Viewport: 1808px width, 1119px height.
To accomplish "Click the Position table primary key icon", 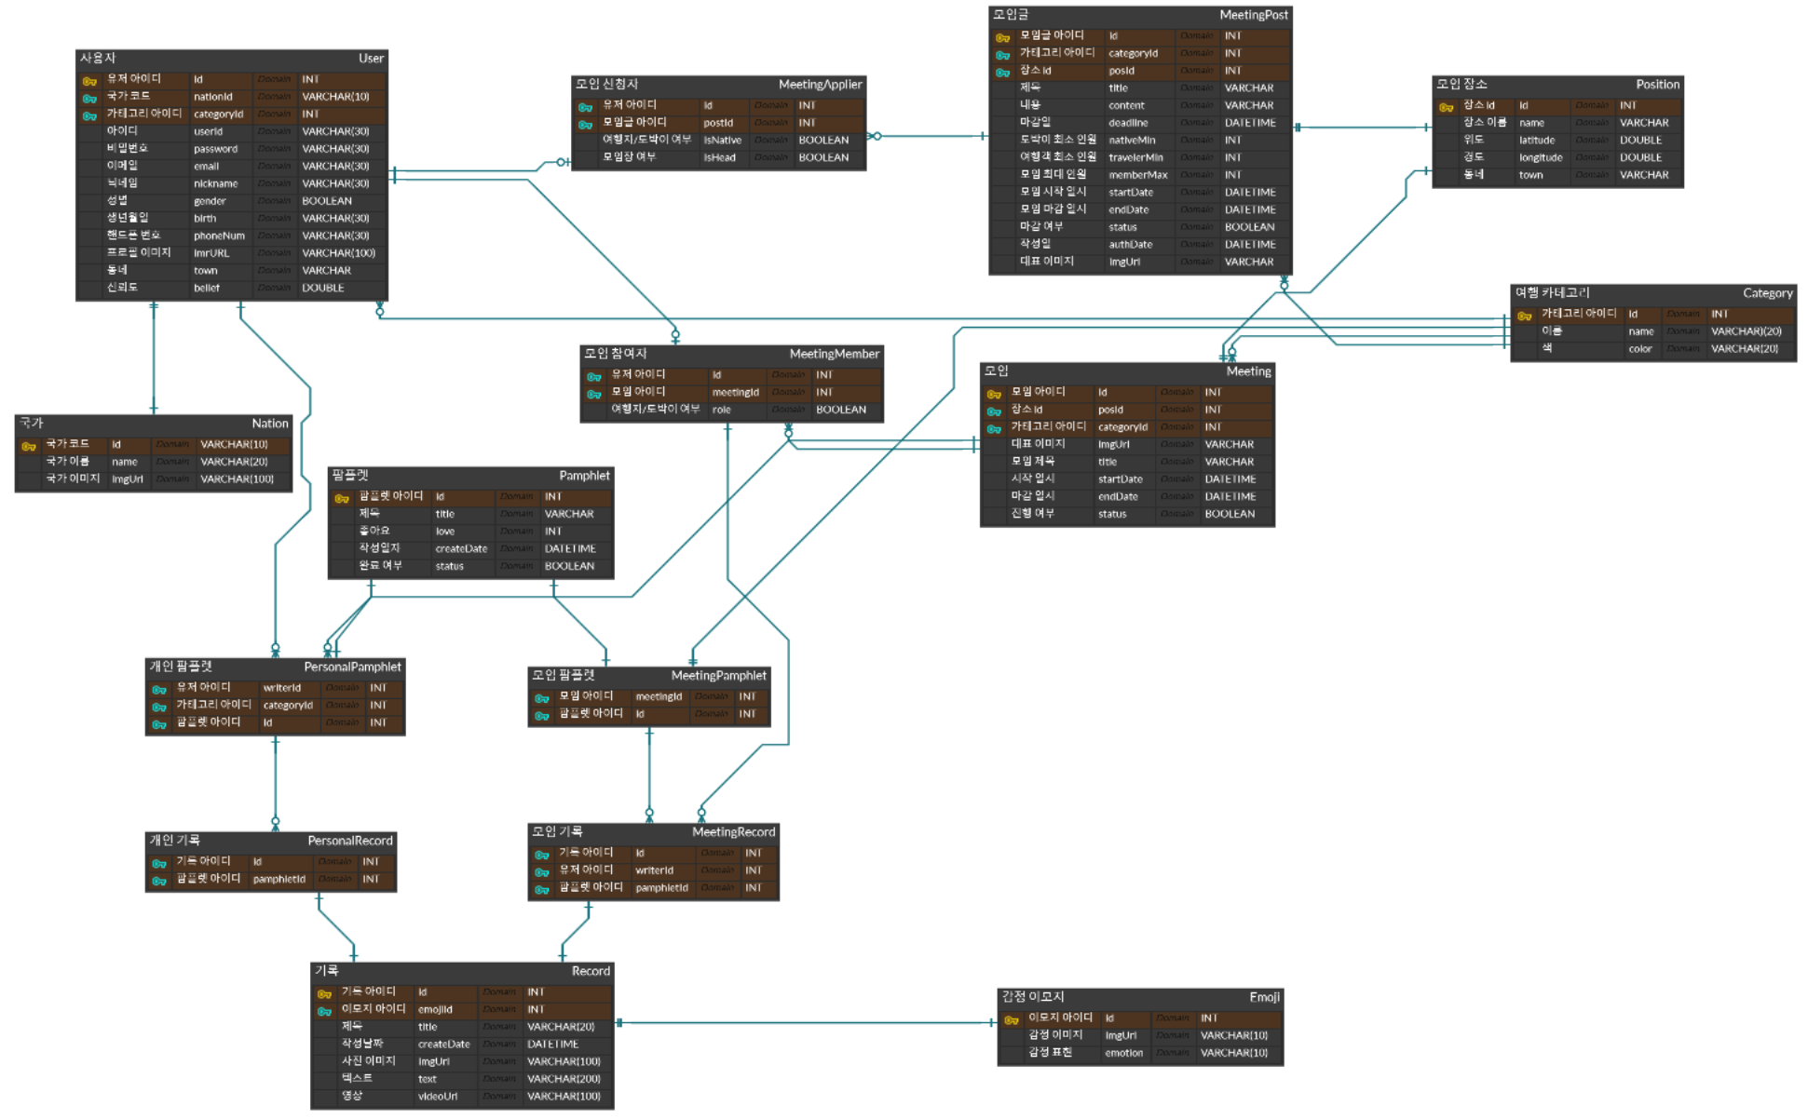I will 1446,107.
